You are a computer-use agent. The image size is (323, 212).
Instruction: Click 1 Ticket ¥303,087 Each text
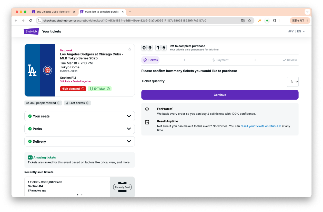point(45,182)
